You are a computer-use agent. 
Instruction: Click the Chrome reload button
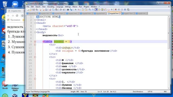pos(17,16)
